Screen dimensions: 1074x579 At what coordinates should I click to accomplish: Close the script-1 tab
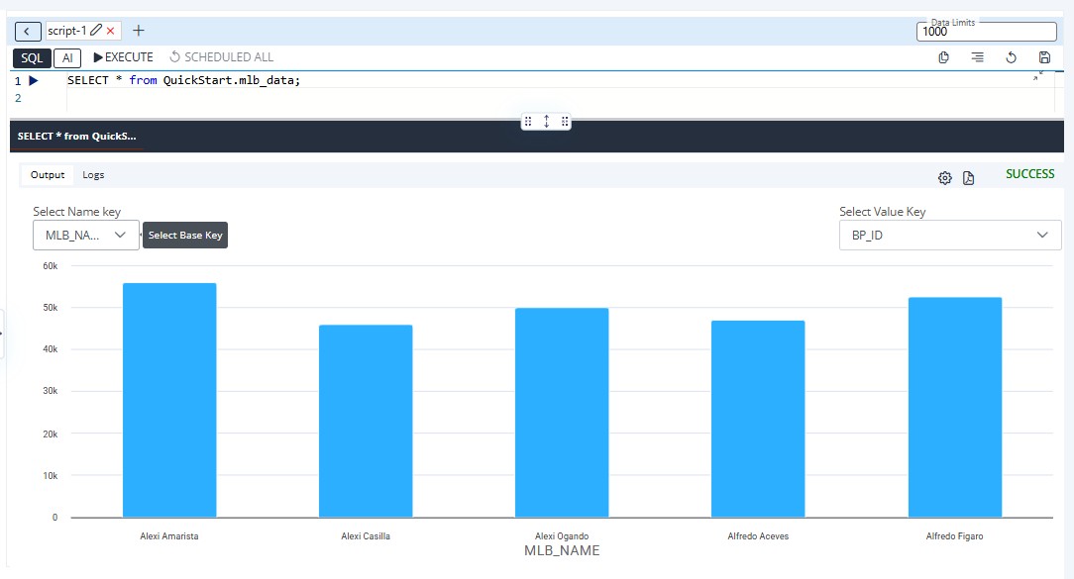(111, 32)
